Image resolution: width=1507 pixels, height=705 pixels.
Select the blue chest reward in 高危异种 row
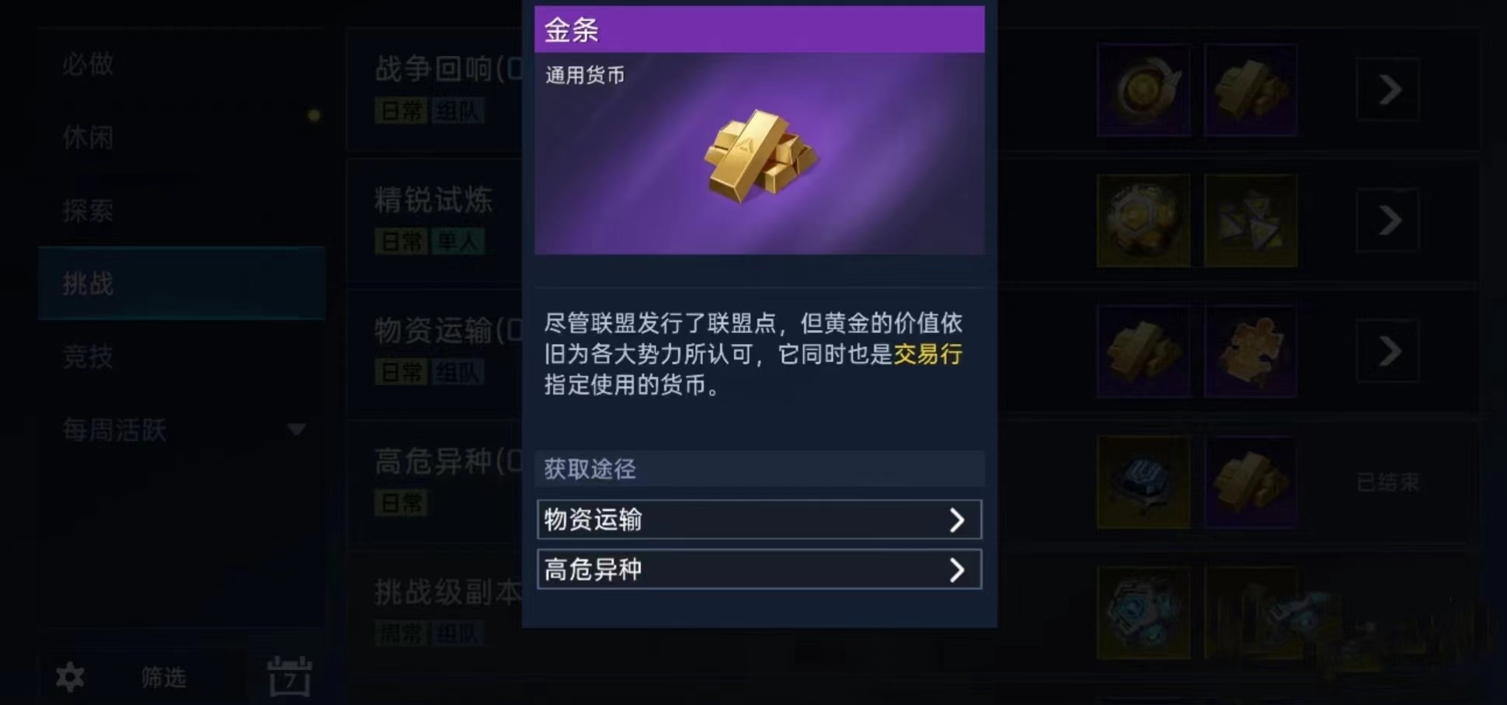[x=1143, y=482]
